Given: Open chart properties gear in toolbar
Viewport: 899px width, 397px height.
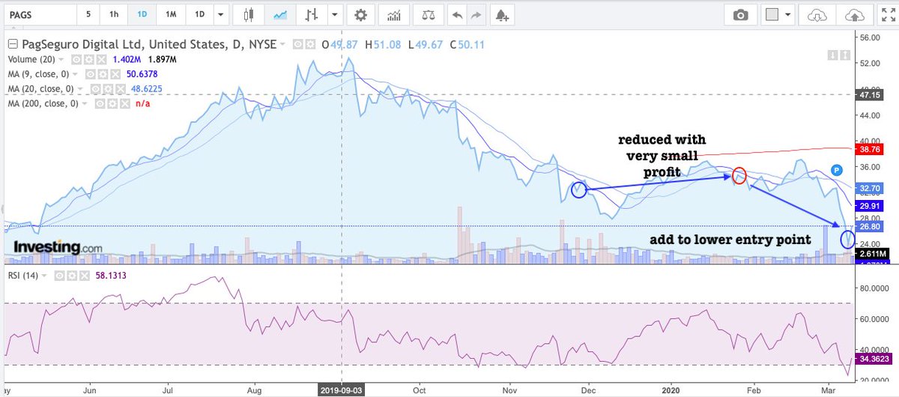Looking at the screenshot, I should 361,14.
